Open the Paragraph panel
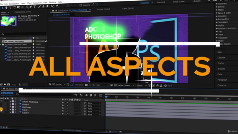 pos(222,80)
